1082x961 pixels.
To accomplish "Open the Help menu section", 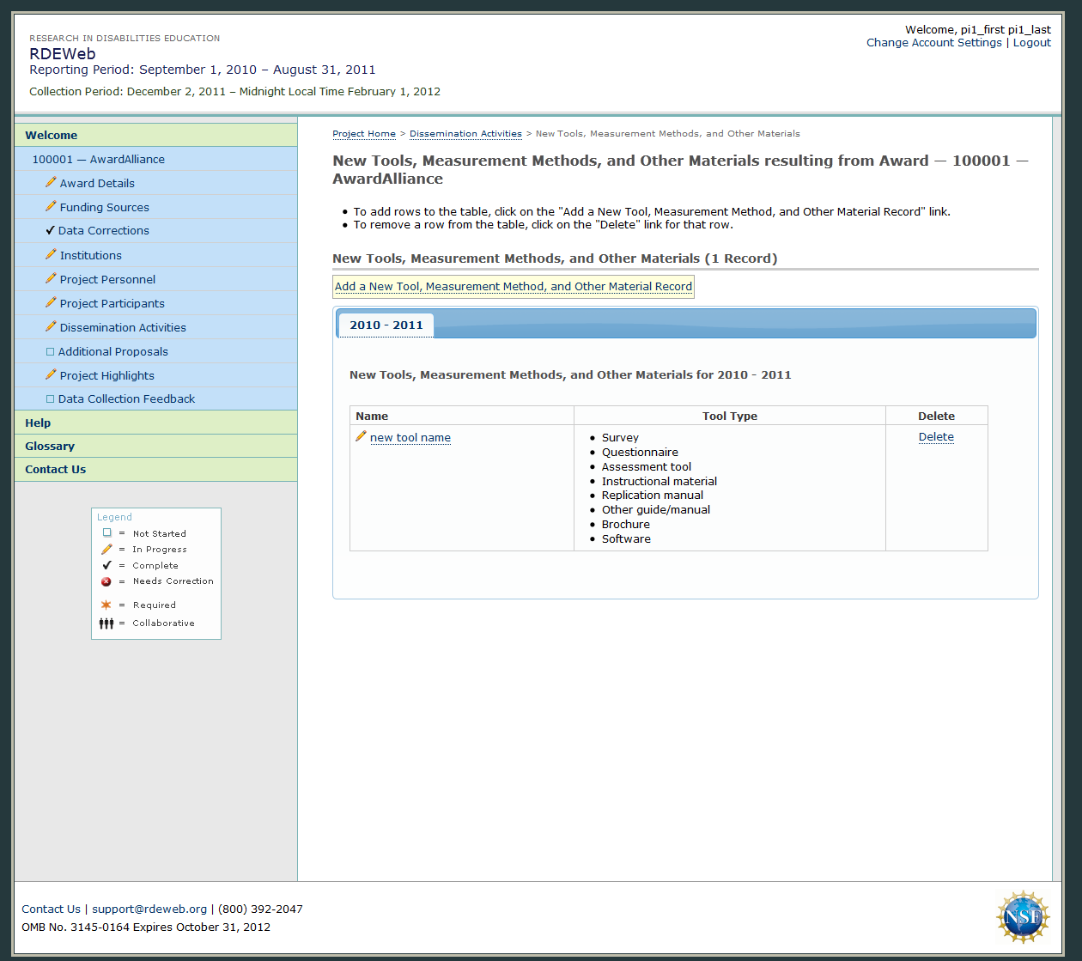I will tap(38, 423).
